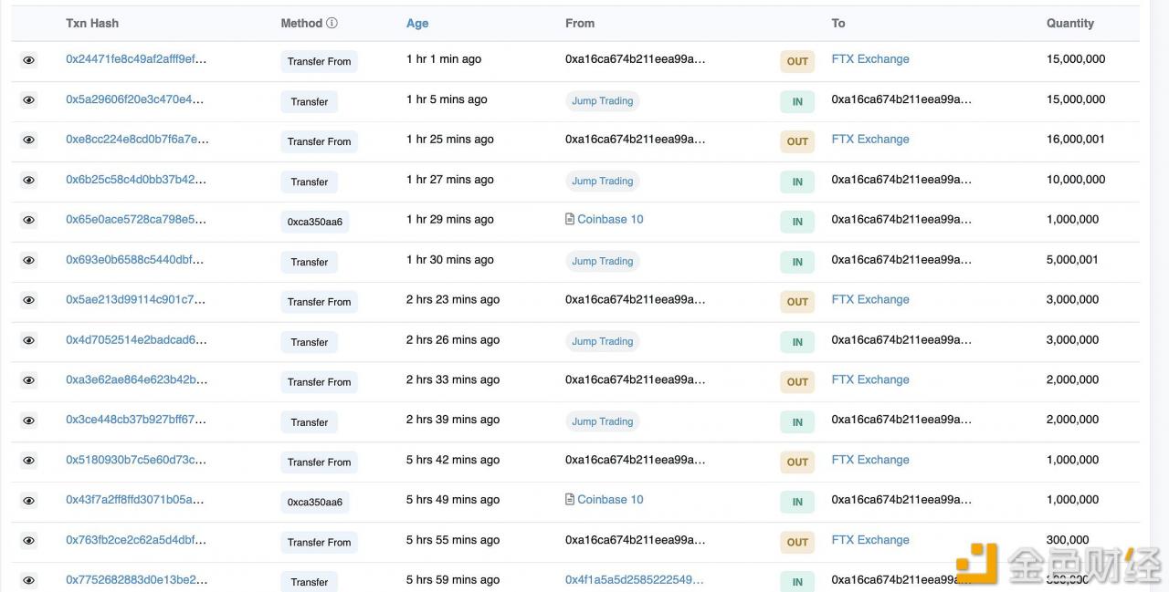Click the age '5 hrs 59 mins ago'
The image size is (1169, 592).
click(x=453, y=580)
